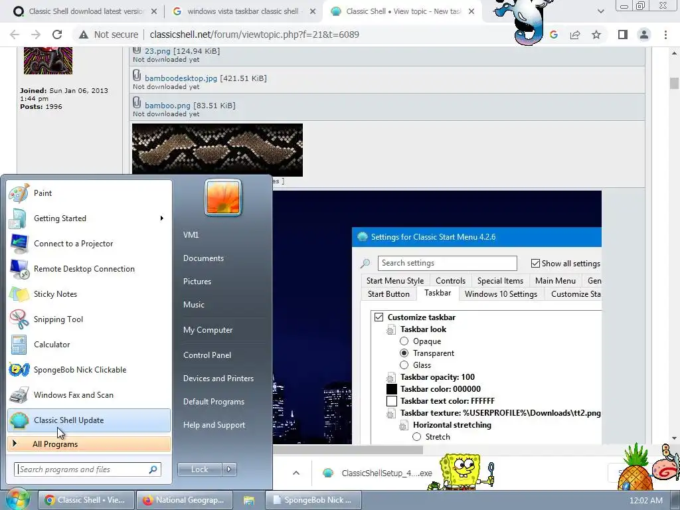Select the Windows 10 Settings tab
Image resolution: width=680 pixels, height=510 pixels.
click(501, 294)
